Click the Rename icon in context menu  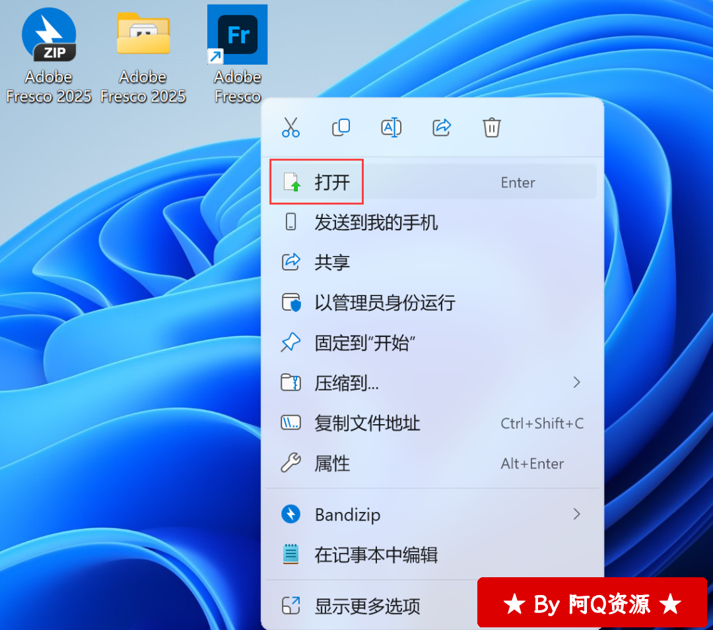click(391, 127)
